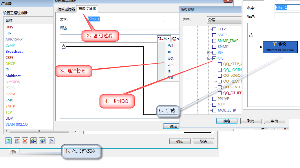Reset filters with the curved arrow icon
This screenshot has width=300, height=168.
51,140
